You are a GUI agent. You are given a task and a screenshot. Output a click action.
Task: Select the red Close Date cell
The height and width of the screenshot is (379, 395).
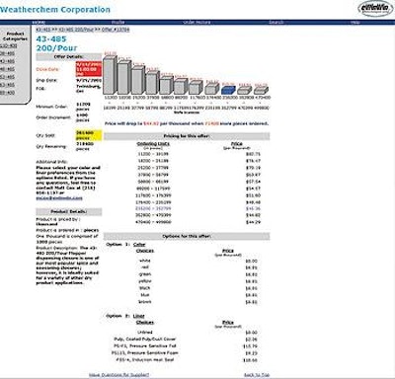89,69
